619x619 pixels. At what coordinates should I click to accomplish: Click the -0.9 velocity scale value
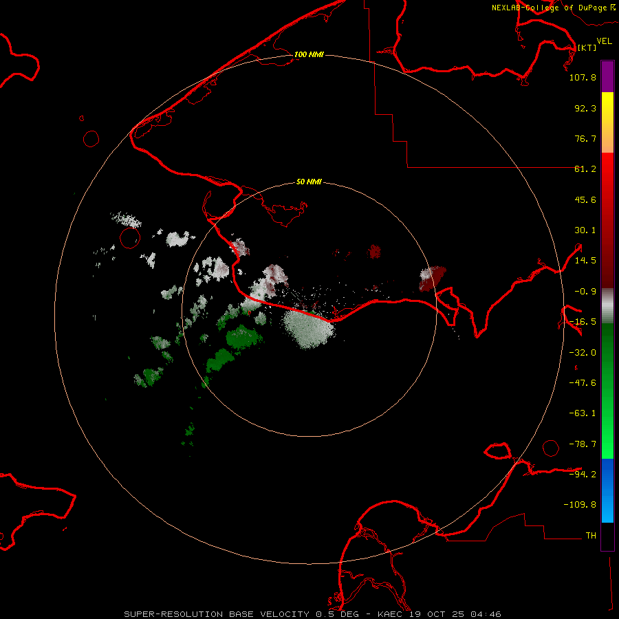tap(585, 292)
